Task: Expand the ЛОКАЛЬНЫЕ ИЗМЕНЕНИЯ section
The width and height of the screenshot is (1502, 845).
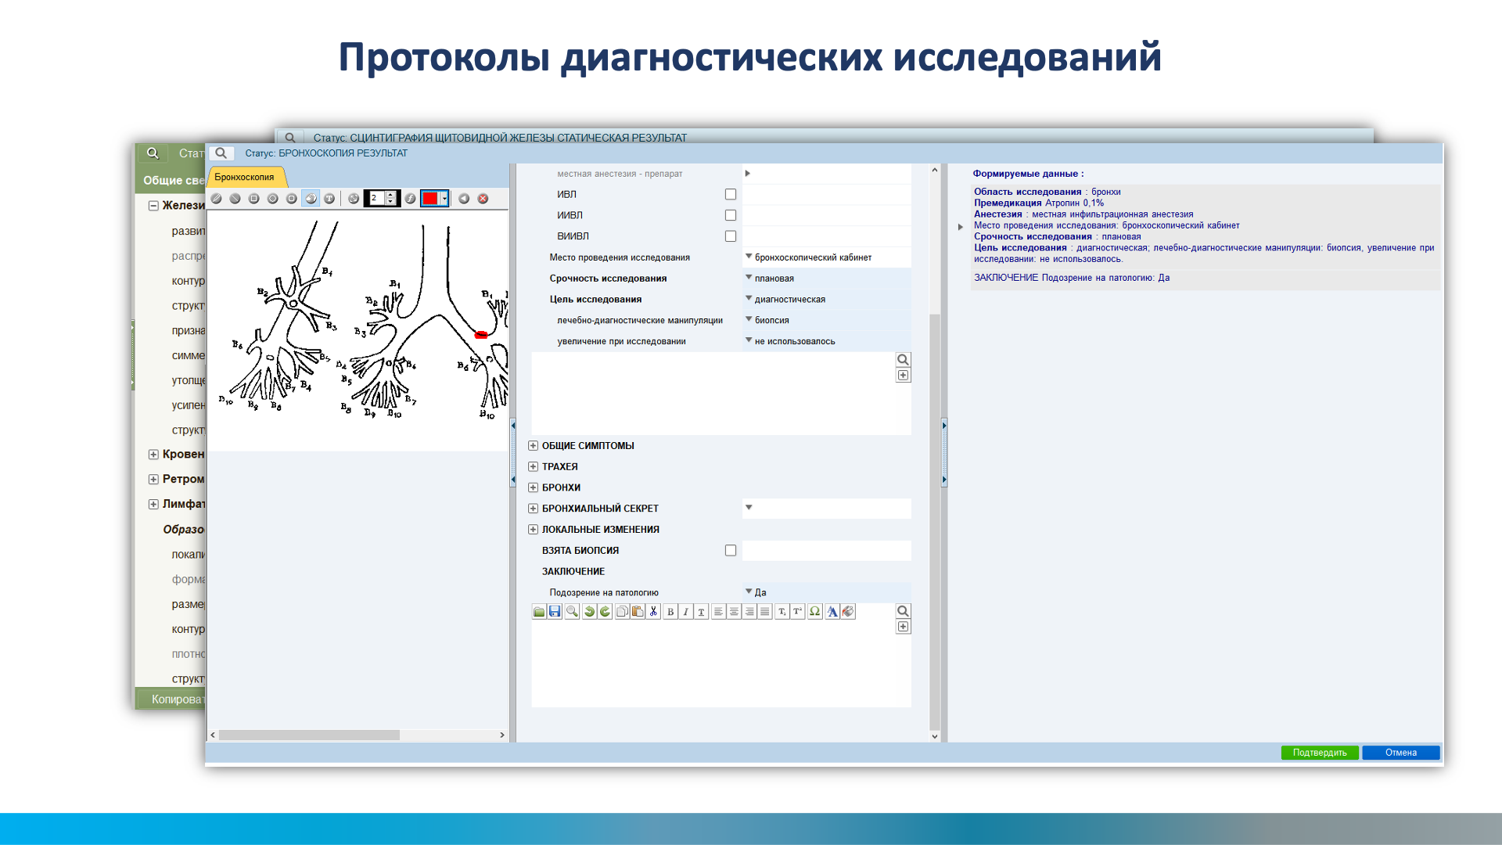Action: [534, 530]
